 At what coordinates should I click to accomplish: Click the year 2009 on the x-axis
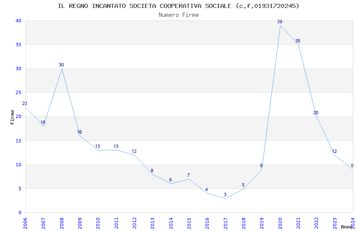point(80,223)
